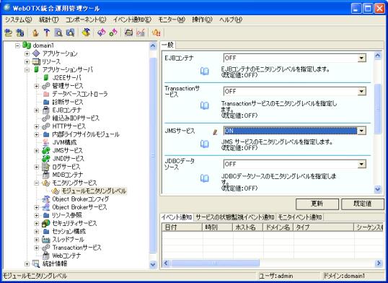Screen dimensions: 388x283
Task: Click the settings panel scroll up arrow
Action: 378,56
